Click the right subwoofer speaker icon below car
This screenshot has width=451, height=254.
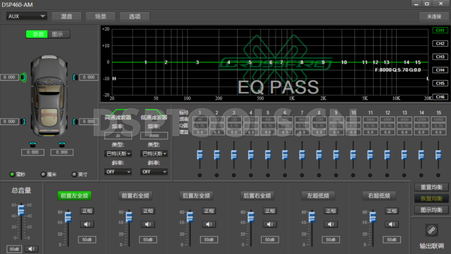point(62,144)
